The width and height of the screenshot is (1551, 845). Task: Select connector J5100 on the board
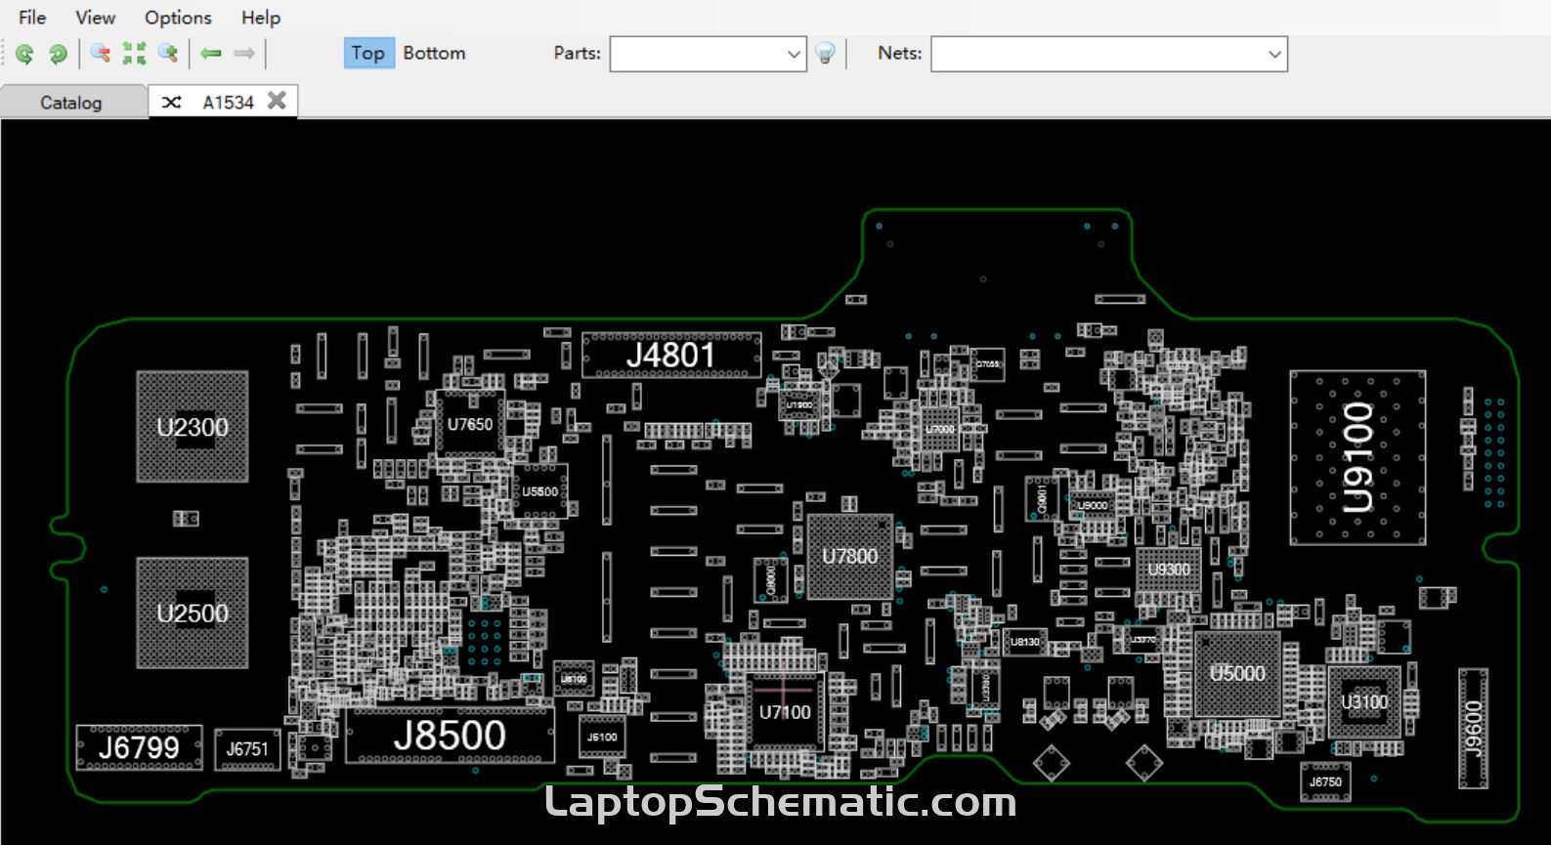(602, 737)
